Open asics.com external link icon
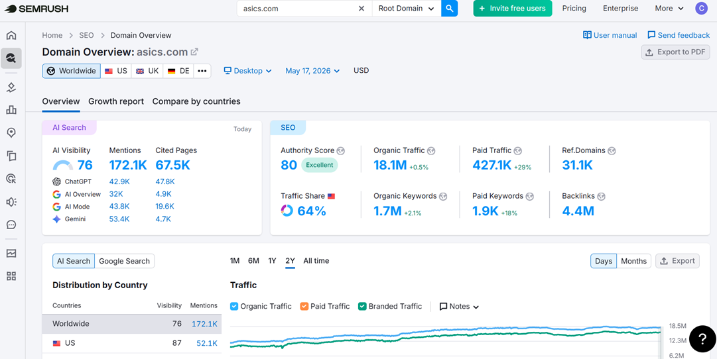717x359 pixels. click(x=194, y=52)
